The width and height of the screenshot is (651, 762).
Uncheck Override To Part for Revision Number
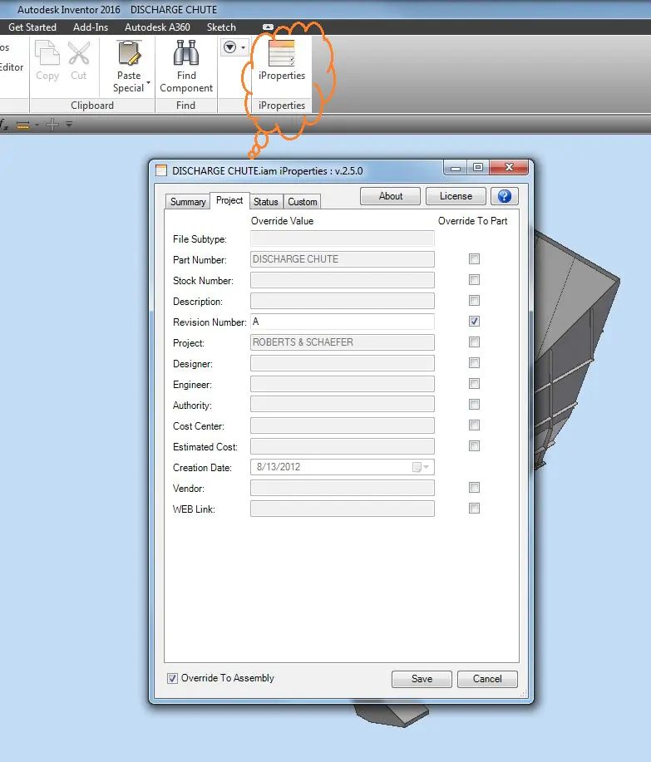tap(474, 322)
